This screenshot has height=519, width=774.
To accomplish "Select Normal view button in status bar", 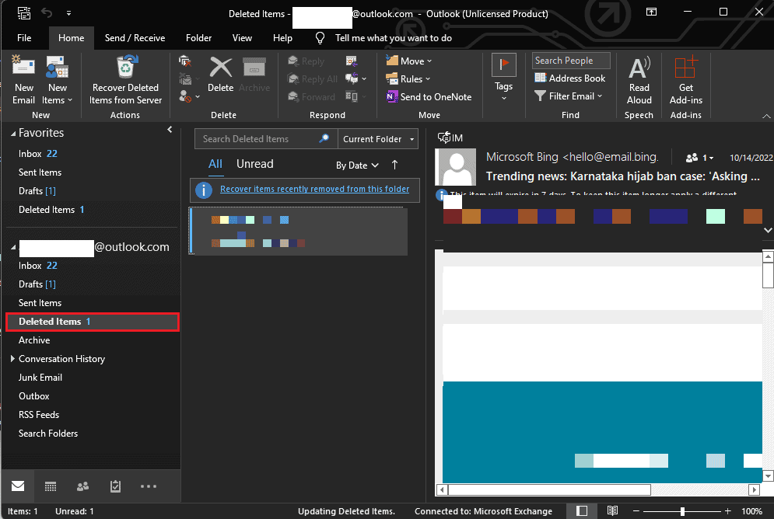I will pos(582,511).
